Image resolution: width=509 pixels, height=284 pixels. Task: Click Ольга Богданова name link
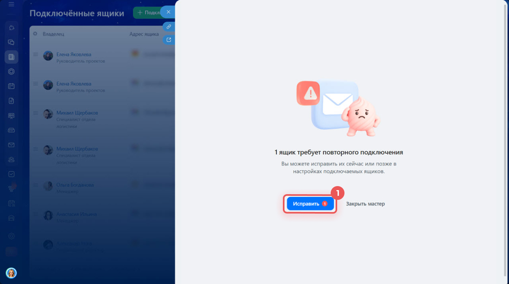click(75, 185)
